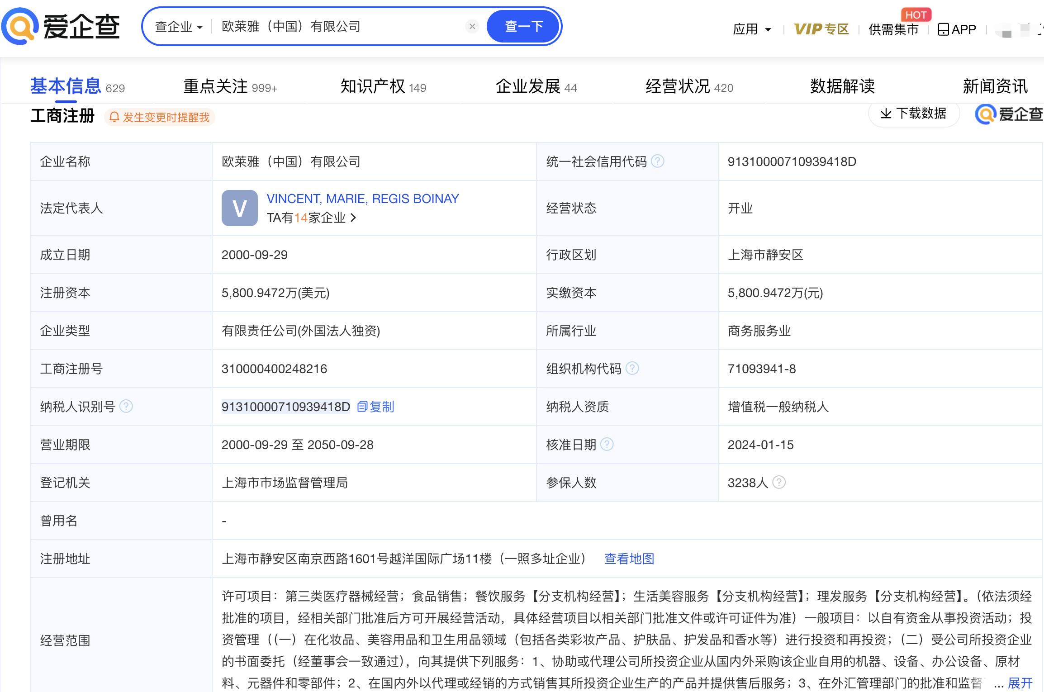Switch to the 数据解读 tab
Image resolution: width=1044 pixels, height=692 pixels.
point(842,86)
